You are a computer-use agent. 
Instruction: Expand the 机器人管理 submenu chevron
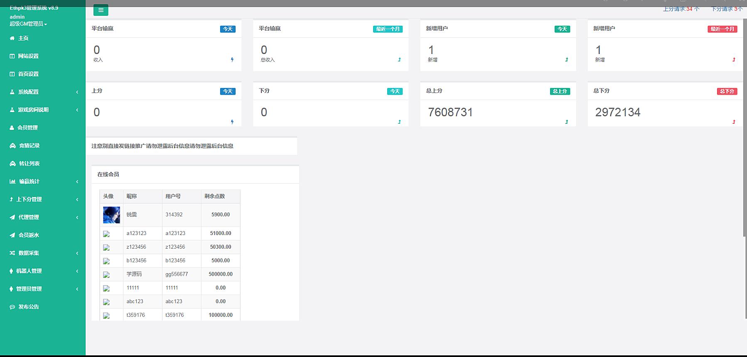[x=77, y=271]
